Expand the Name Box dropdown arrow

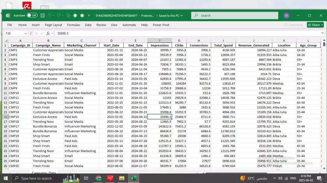pyautogui.click(x=26, y=33)
